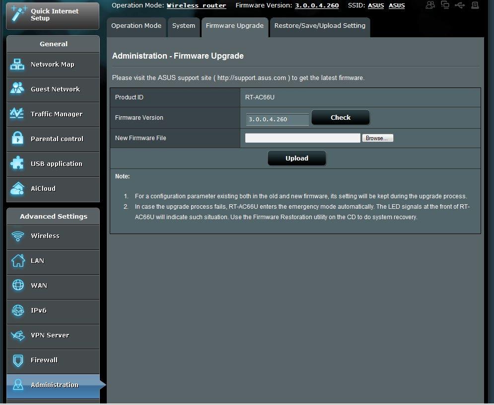The width and height of the screenshot is (494, 405).
Task: Click the second ASUS SSID link
Action: (397, 5)
